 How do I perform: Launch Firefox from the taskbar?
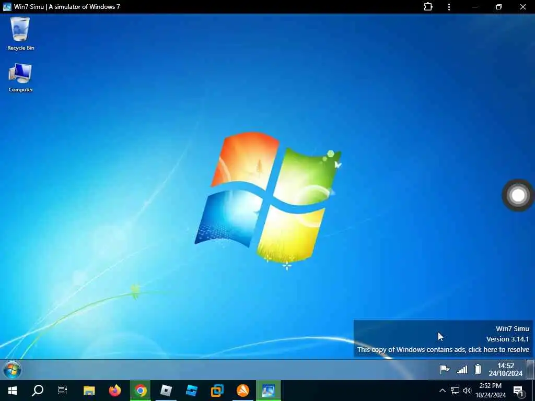pyautogui.click(x=115, y=391)
